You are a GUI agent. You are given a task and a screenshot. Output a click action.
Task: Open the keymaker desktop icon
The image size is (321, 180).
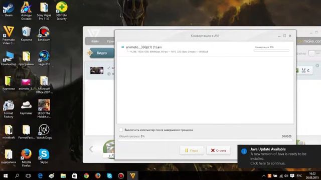click(26, 107)
